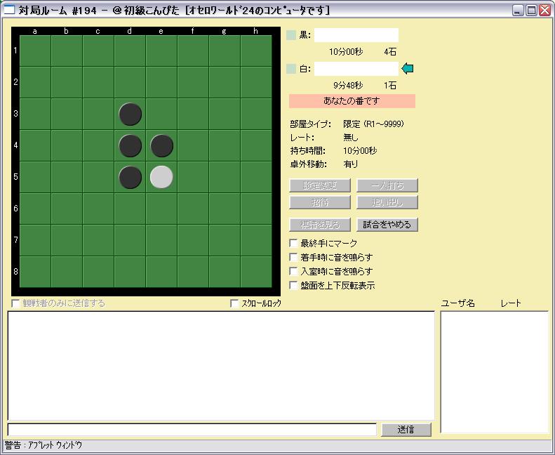Enable the 入室時に音を鳴らす checkbox
Screen dimensions: 555x455
click(x=294, y=271)
